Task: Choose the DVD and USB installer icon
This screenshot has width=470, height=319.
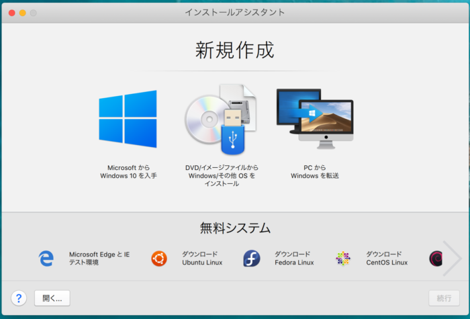Action: (221, 120)
